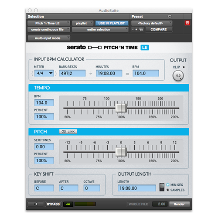Click the output gain knob

point(178,75)
